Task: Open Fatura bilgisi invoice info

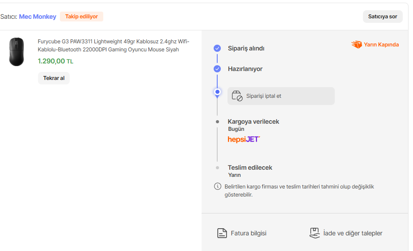Action: tap(241, 234)
